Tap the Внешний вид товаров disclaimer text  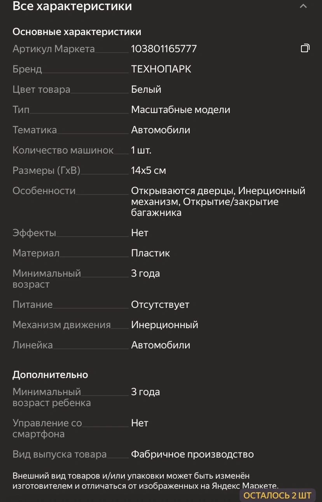point(145,481)
